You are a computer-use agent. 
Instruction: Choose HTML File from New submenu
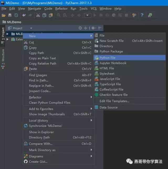coord(129,68)
